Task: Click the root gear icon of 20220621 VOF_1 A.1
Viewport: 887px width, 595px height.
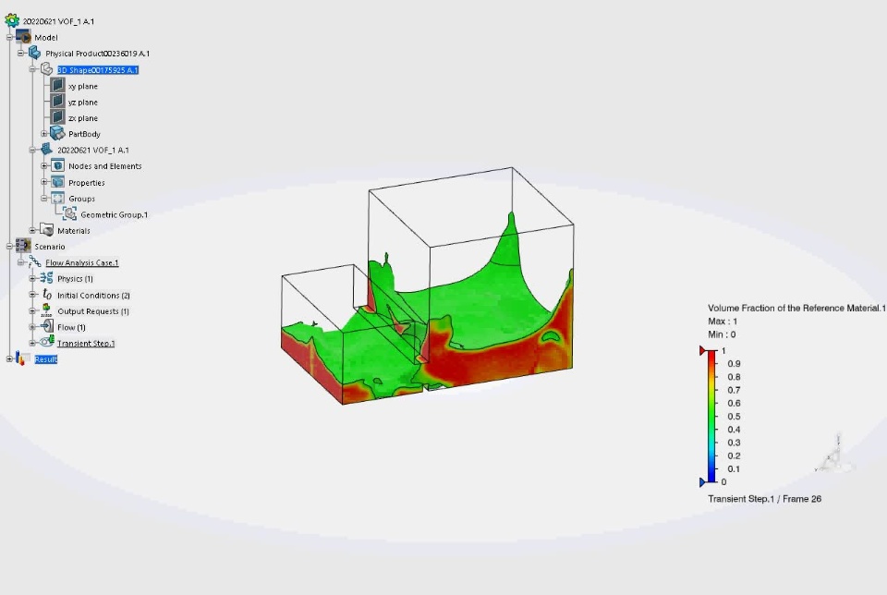Action: 12,20
